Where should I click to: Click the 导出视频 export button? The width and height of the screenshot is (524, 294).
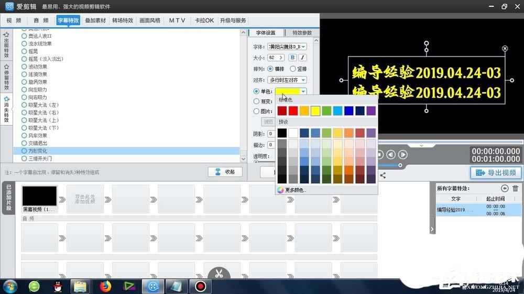click(496, 173)
